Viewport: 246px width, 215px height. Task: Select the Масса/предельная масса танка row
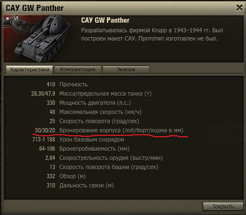pos(91,94)
